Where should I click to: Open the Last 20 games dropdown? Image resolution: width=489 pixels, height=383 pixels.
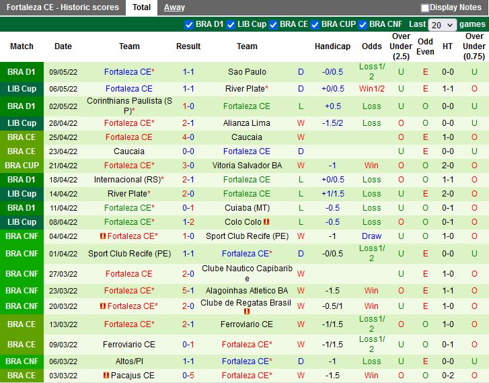pos(442,25)
